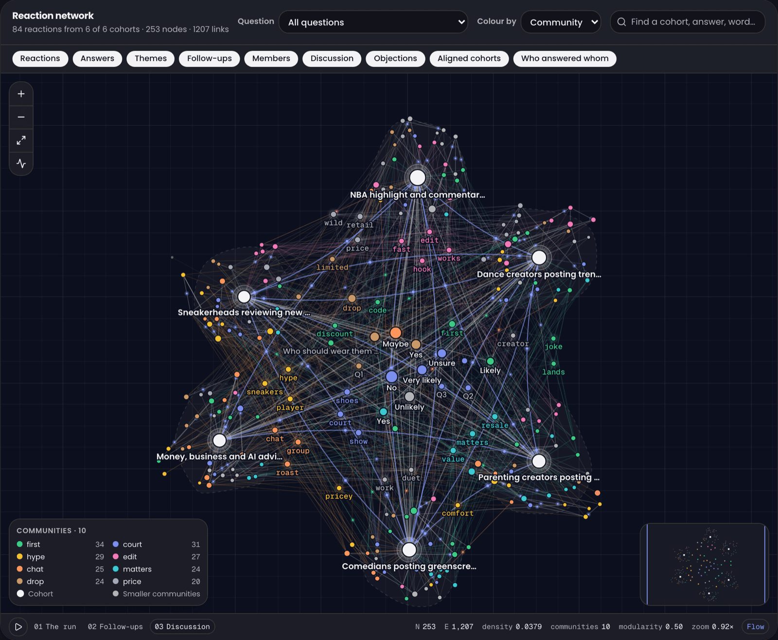The image size is (778, 640).
Task: Select the NBA highlight and commentary cohort node
Action: pyautogui.click(x=417, y=178)
